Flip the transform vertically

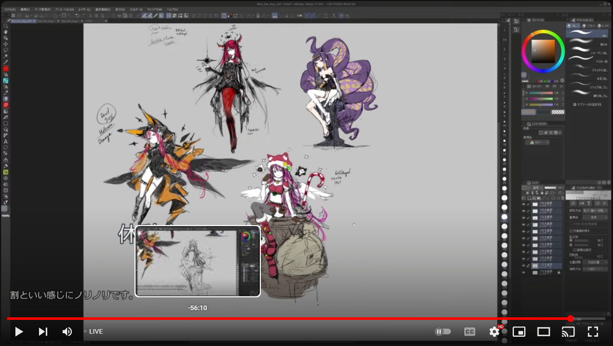point(589,203)
